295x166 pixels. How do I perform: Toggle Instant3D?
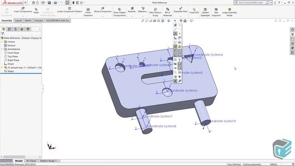pos(194,11)
